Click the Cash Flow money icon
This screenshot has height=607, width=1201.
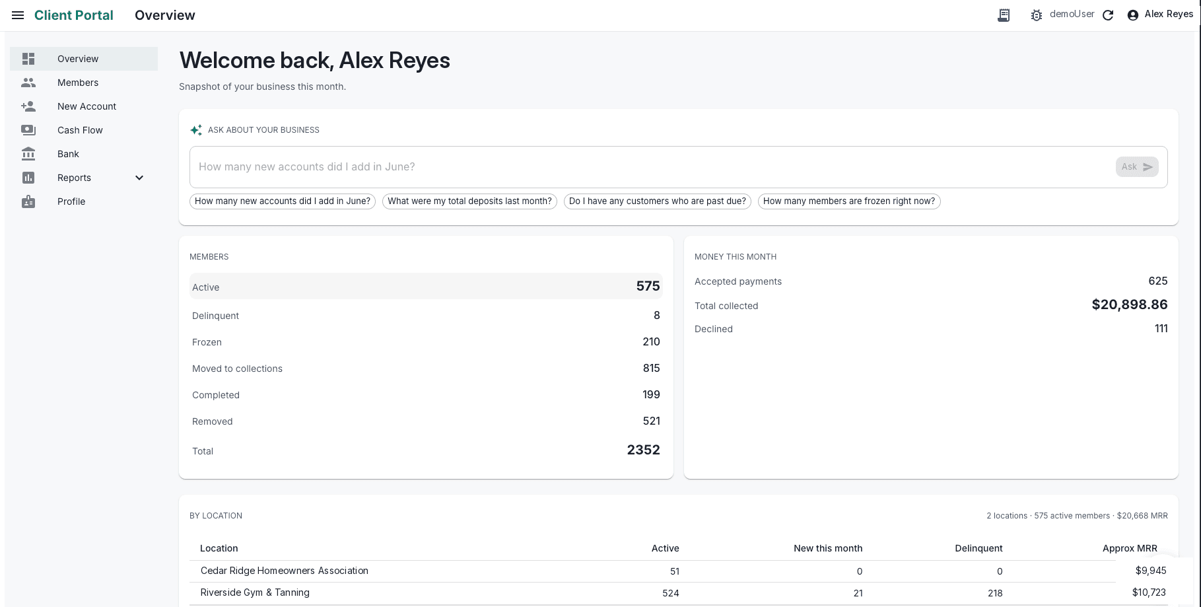(28, 130)
